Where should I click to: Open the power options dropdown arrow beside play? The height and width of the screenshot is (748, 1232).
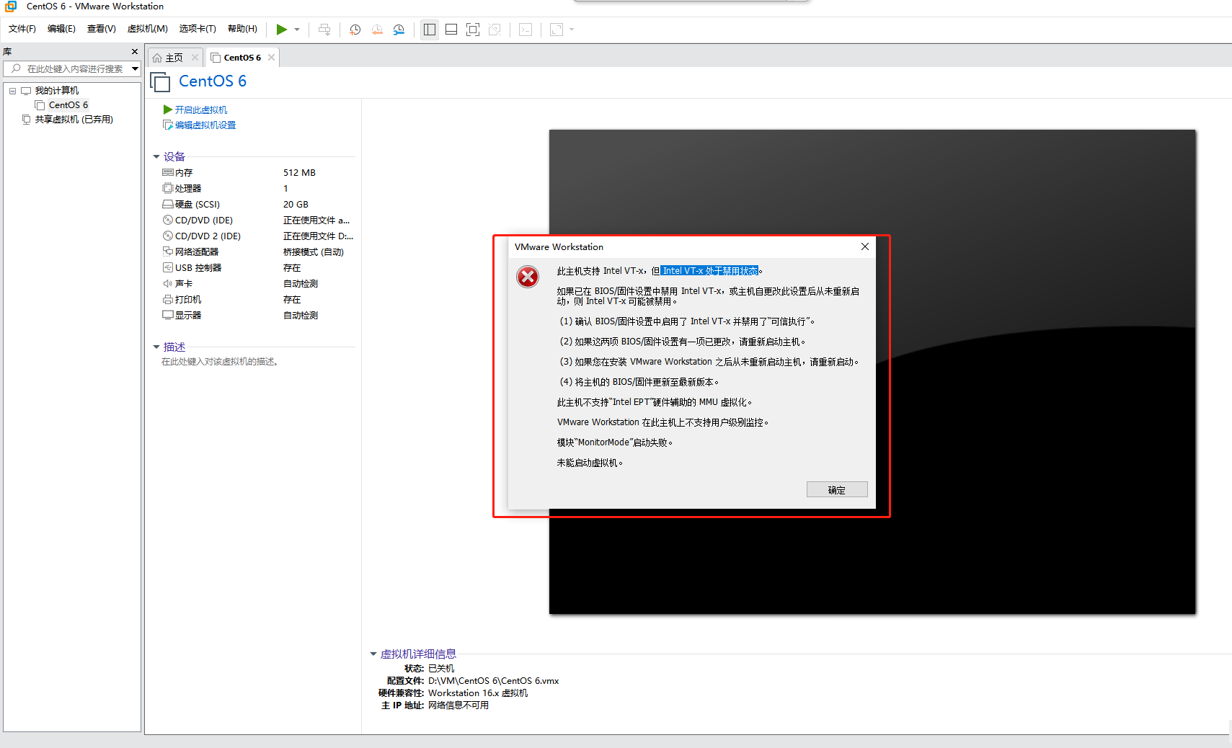click(297, 30)
